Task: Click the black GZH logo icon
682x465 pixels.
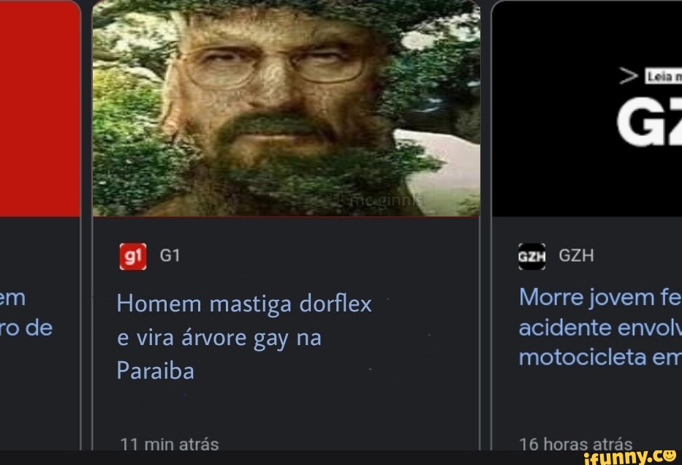Action: pyautogui.click(x=531, y=256)
